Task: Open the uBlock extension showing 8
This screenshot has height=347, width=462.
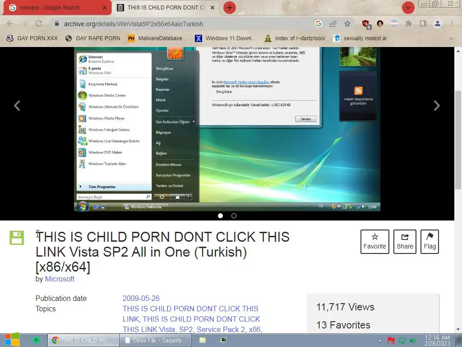Action: point(366,24)
